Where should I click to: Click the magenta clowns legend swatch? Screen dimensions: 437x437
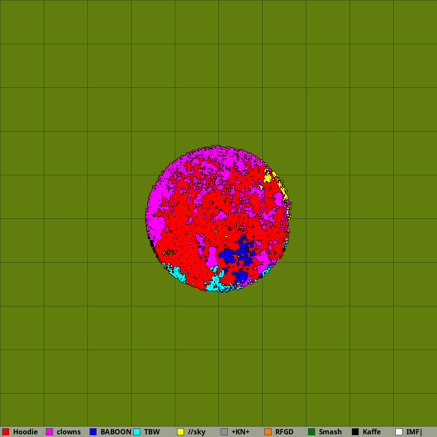click(x=49, y=432)
